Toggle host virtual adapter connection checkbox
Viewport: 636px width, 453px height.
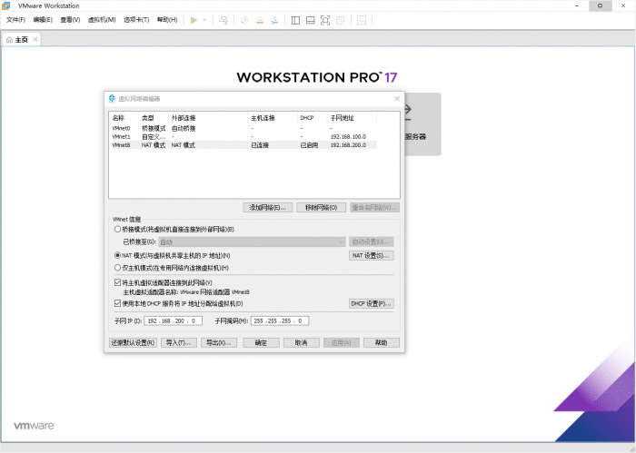pyautogui.click(x=117, y=283)
